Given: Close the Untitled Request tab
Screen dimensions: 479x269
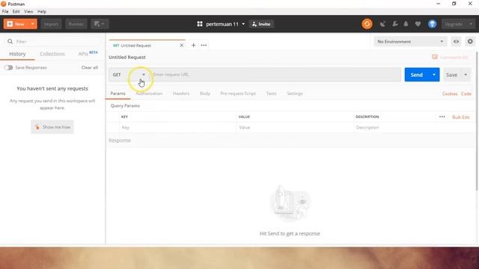Looking at the screenshot, I should click(181, 45).
